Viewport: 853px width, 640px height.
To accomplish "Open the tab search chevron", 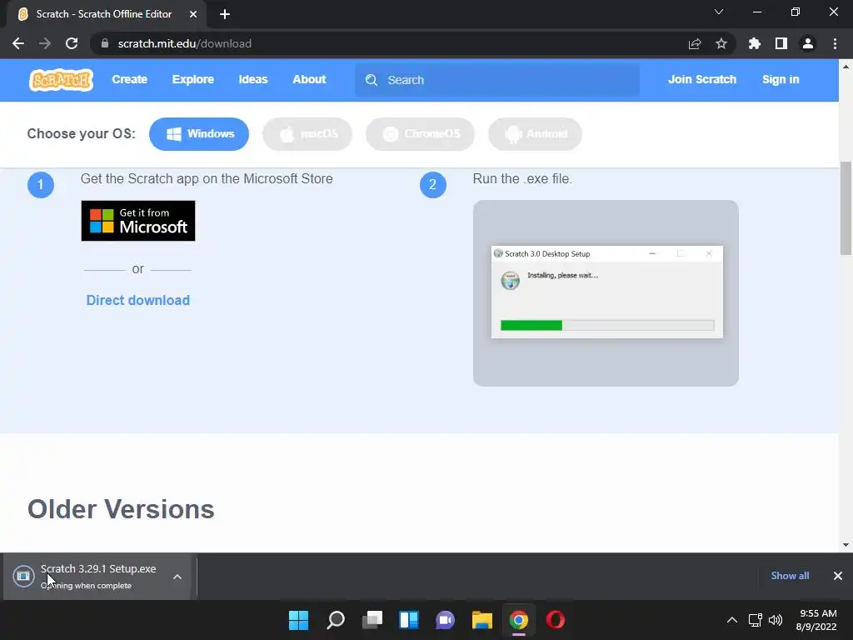I will point(719,12).
